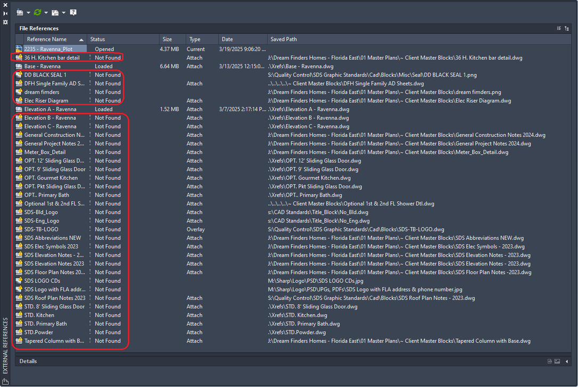
Task: Select 'STD. 8' Sliding Glass Door' reference
Action: (54, 307)
